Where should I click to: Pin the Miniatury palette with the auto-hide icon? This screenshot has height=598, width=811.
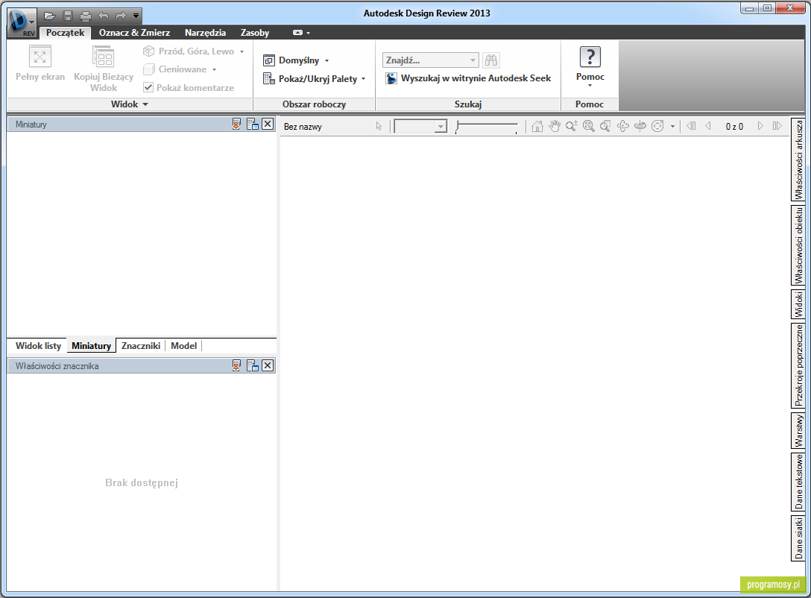click(x=236, y=125)
